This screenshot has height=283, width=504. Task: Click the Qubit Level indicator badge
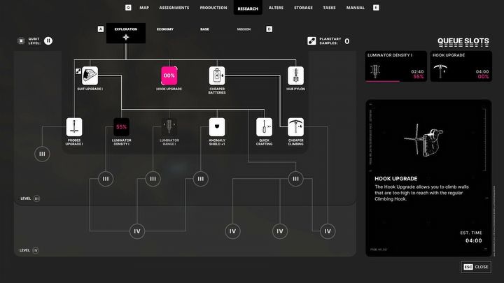tap(48, 41)
